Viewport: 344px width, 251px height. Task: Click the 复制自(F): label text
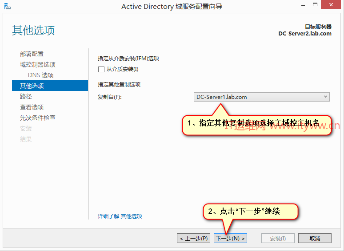109,97
